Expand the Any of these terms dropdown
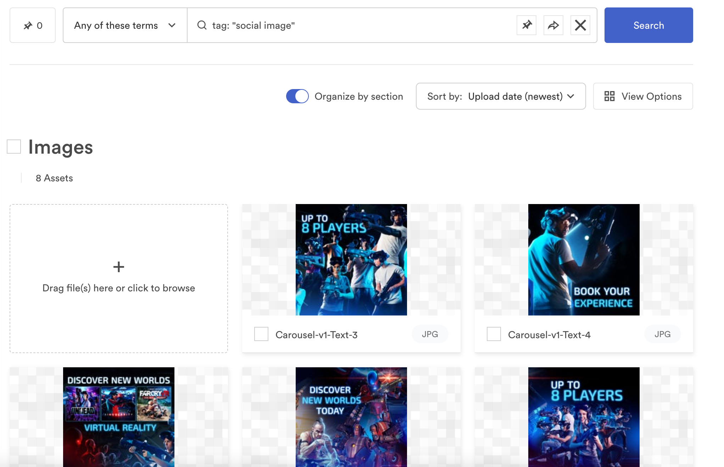Viewport: 724px width, 467px height. (x=125, y=25)
